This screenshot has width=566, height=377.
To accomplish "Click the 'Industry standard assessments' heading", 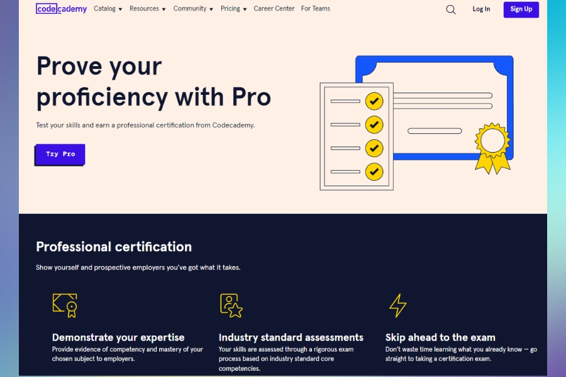I will (x=291, y=337).
